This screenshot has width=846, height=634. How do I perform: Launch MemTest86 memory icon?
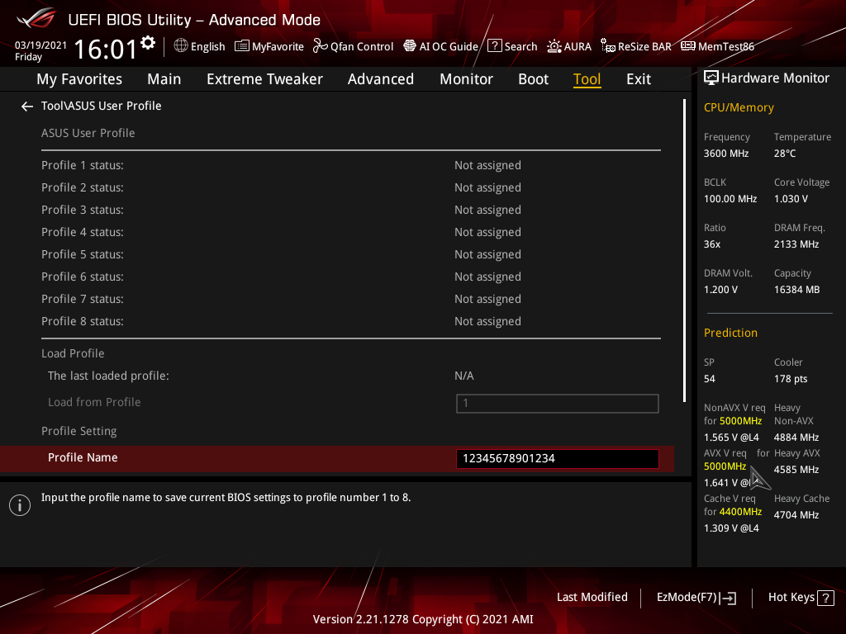pos(688,46)
